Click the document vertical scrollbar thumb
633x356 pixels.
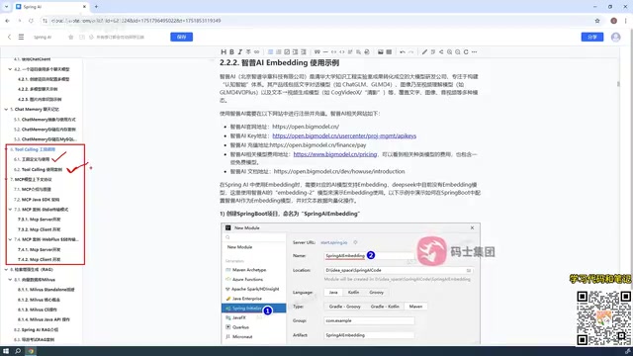(x=618, y=83)
